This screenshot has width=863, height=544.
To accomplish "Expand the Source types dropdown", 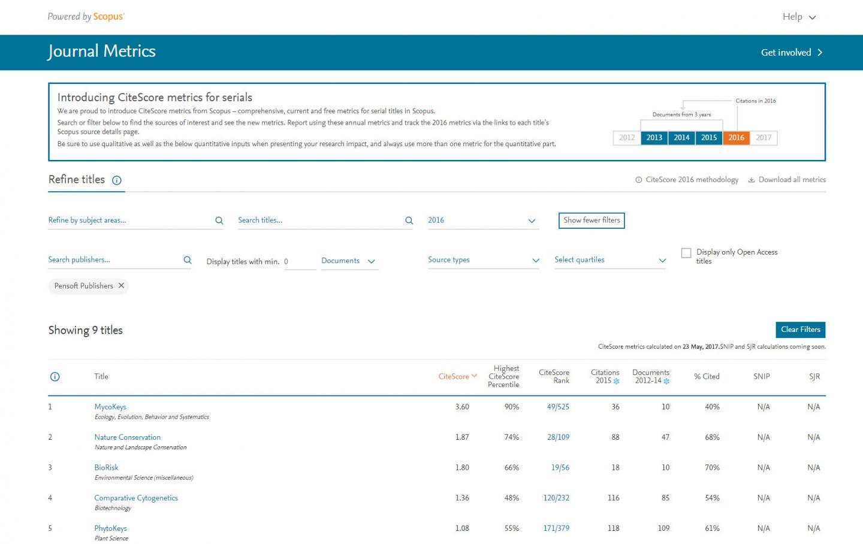I will click(x=483, y=260).
